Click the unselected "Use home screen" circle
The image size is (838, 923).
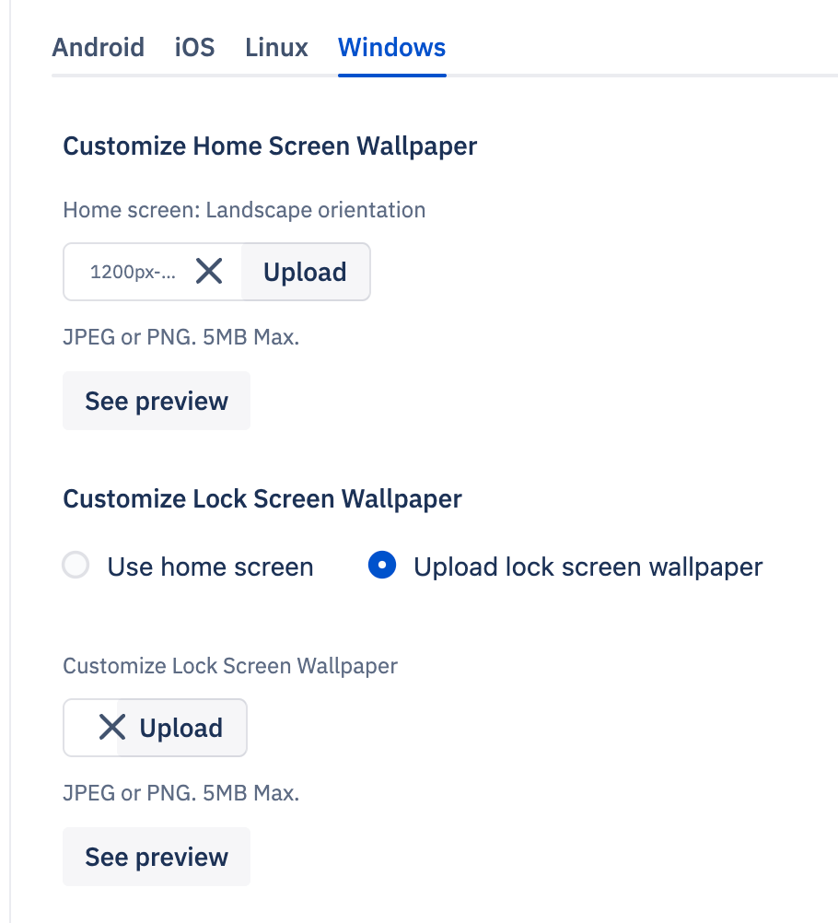(76, 566)
